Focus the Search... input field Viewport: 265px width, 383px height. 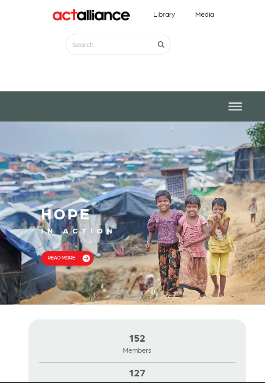coord(118,44)
